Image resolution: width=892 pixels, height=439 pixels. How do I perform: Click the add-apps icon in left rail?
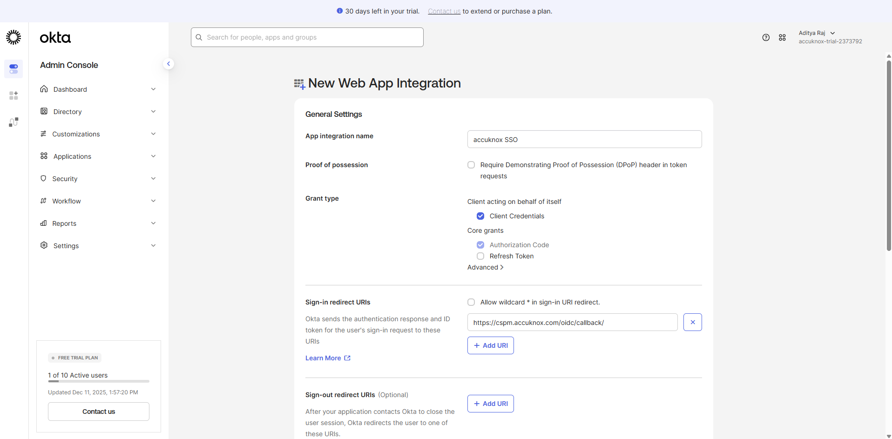click(x=14, y=95)
